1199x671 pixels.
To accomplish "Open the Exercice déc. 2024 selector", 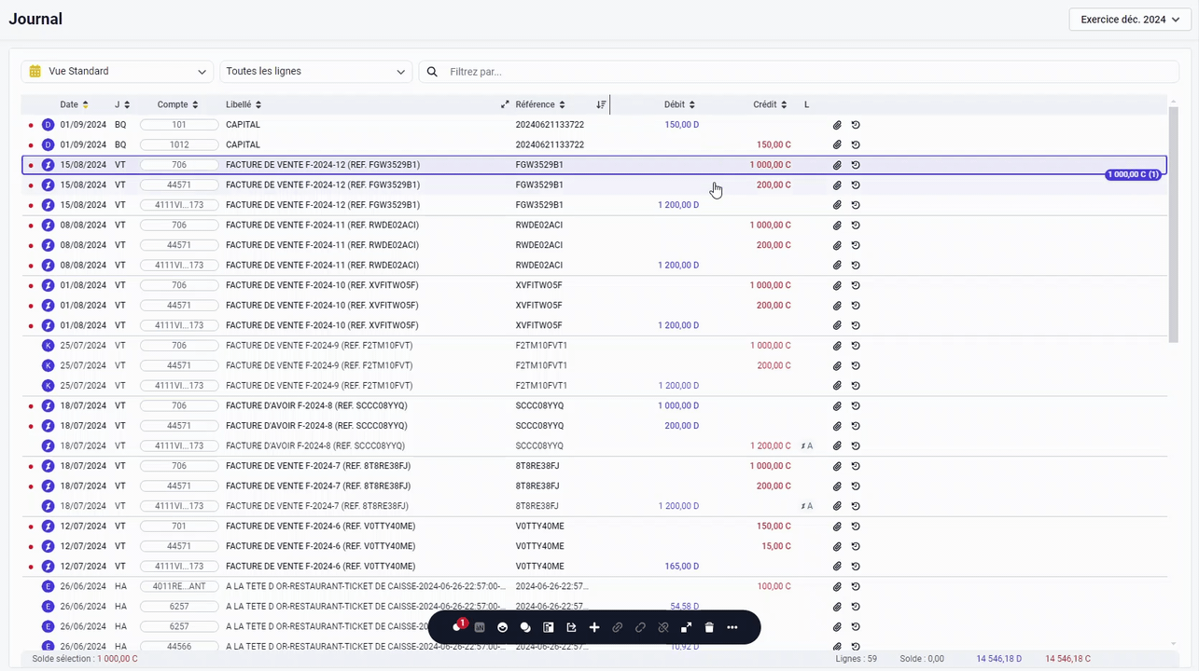I will point(1128,19).
